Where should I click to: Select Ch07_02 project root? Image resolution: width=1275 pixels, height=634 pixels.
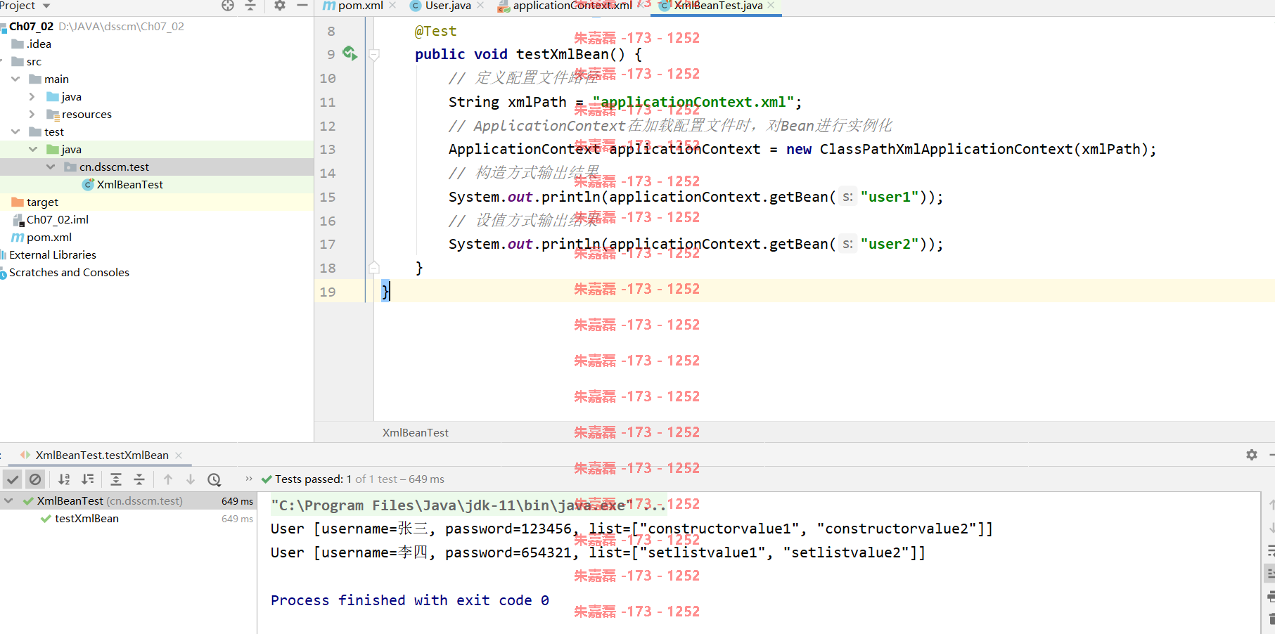(x=31, y=26)
